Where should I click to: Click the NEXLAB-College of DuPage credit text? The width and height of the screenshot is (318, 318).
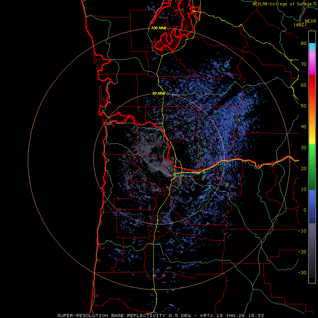coord(282,4)
